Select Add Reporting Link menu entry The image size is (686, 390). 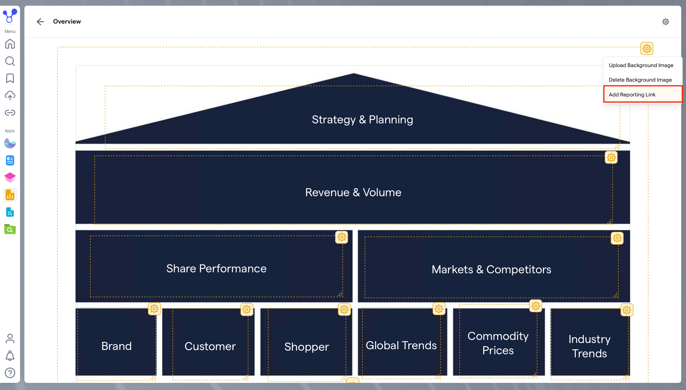(642, 95)
